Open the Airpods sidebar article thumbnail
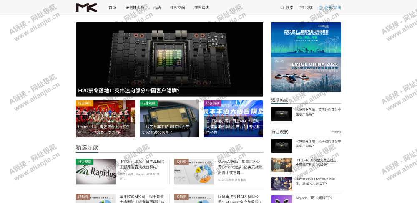The width and height of the screenshot is (417, 203). coord(281,199)
